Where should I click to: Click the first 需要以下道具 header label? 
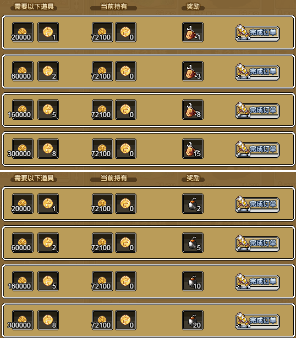click(34, 7)
